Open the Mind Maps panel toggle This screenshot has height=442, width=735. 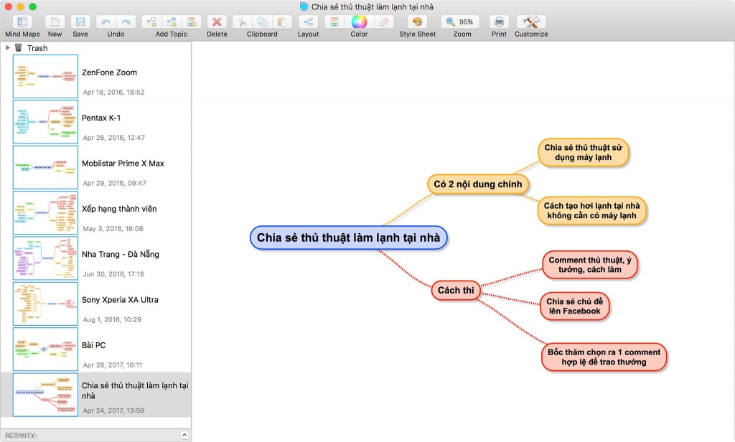tap(22, 22)
